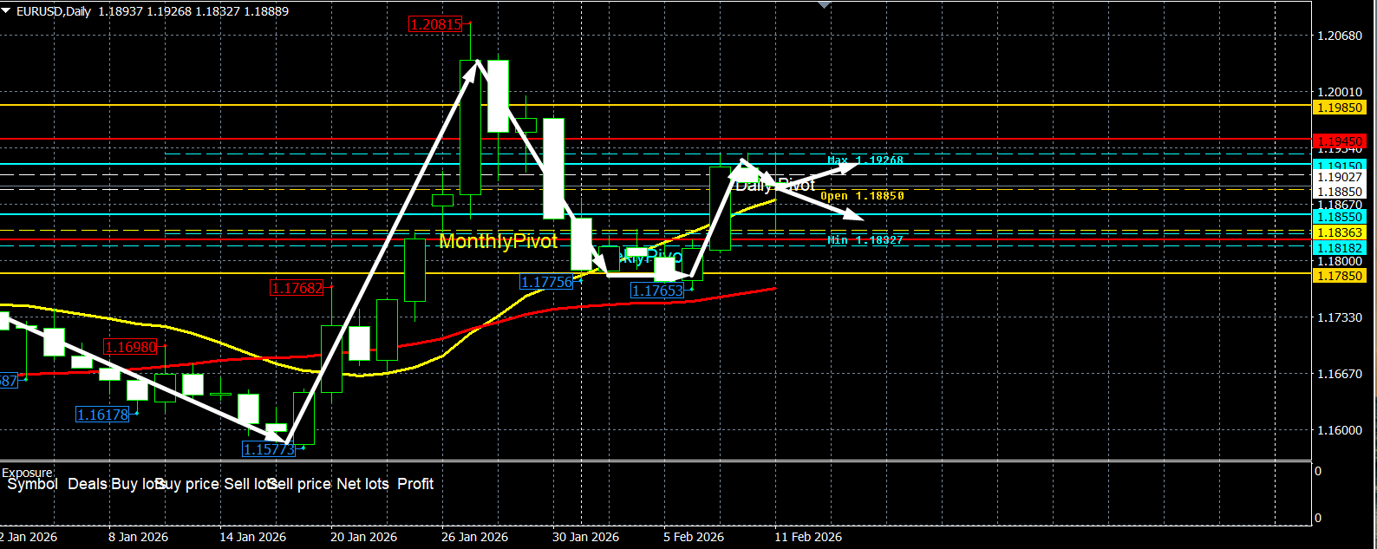
Task: Click the 26 Jan 2026 date label
Action: tap(475, 537)
